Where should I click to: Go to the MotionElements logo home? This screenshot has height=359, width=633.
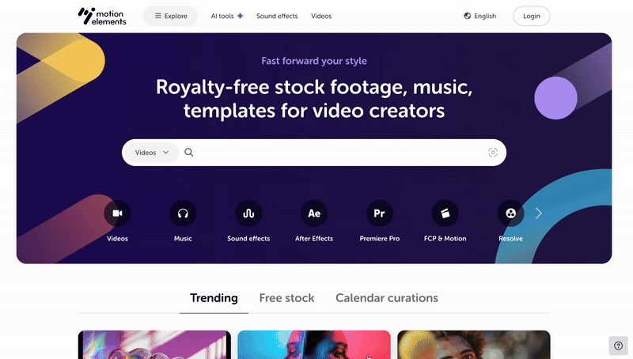pyautogui.click(x=102, y=16)
